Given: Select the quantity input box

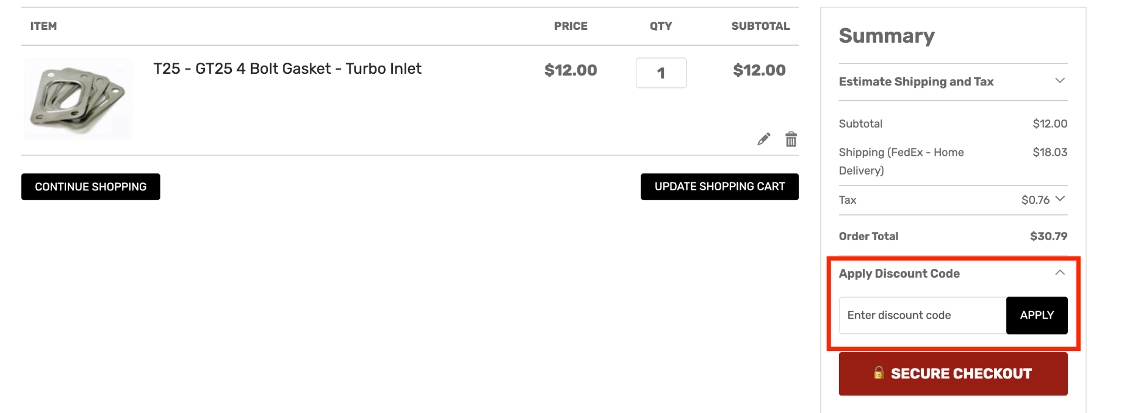Looking at the screenshot, I should pos(661,73).
